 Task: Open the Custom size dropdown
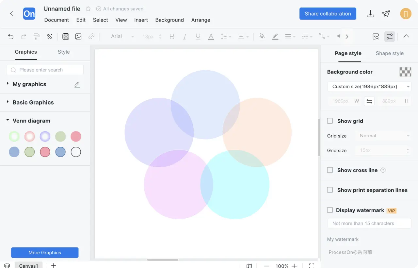click(369, 87)
